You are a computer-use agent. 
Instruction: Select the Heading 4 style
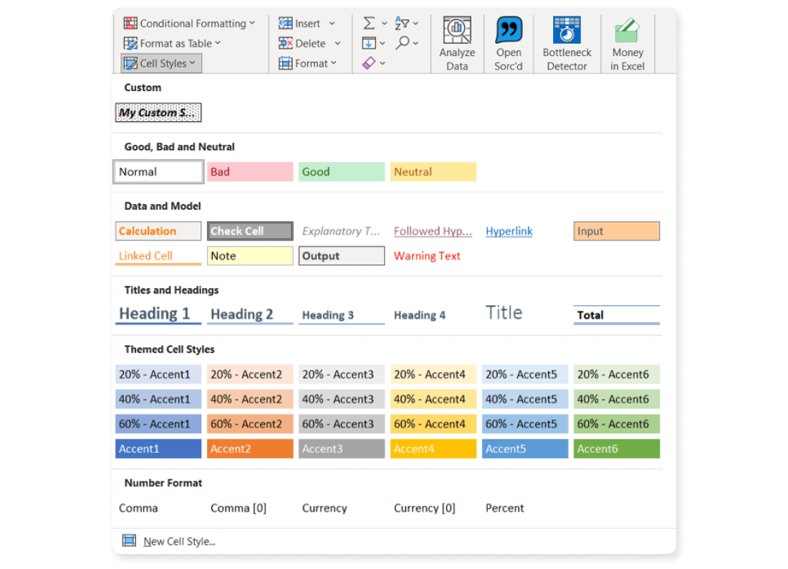pos(433,315)
